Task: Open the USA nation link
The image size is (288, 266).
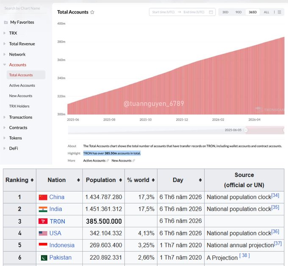Action: (x=55, y=233)
